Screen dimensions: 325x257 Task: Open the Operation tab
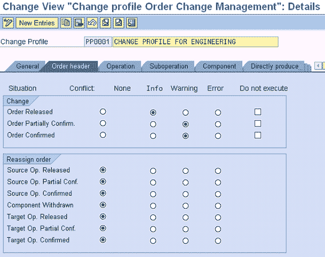(x=120, y=66)
